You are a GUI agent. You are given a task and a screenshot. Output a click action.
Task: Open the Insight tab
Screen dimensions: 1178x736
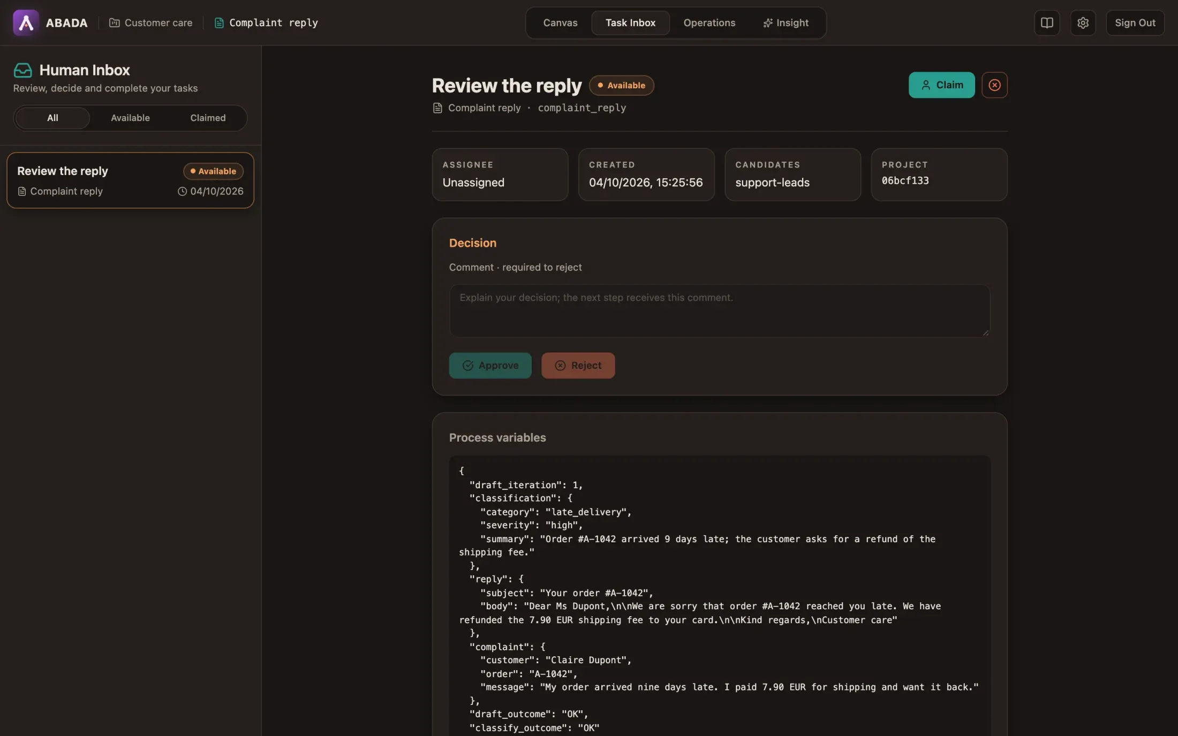(x=786, y=22)
